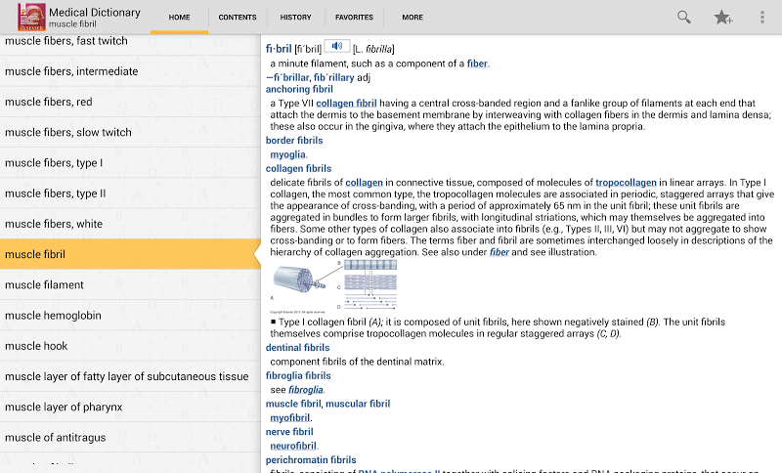
Task: Click the 'border fibrils' subentry heading
Action: coord(294,141)
